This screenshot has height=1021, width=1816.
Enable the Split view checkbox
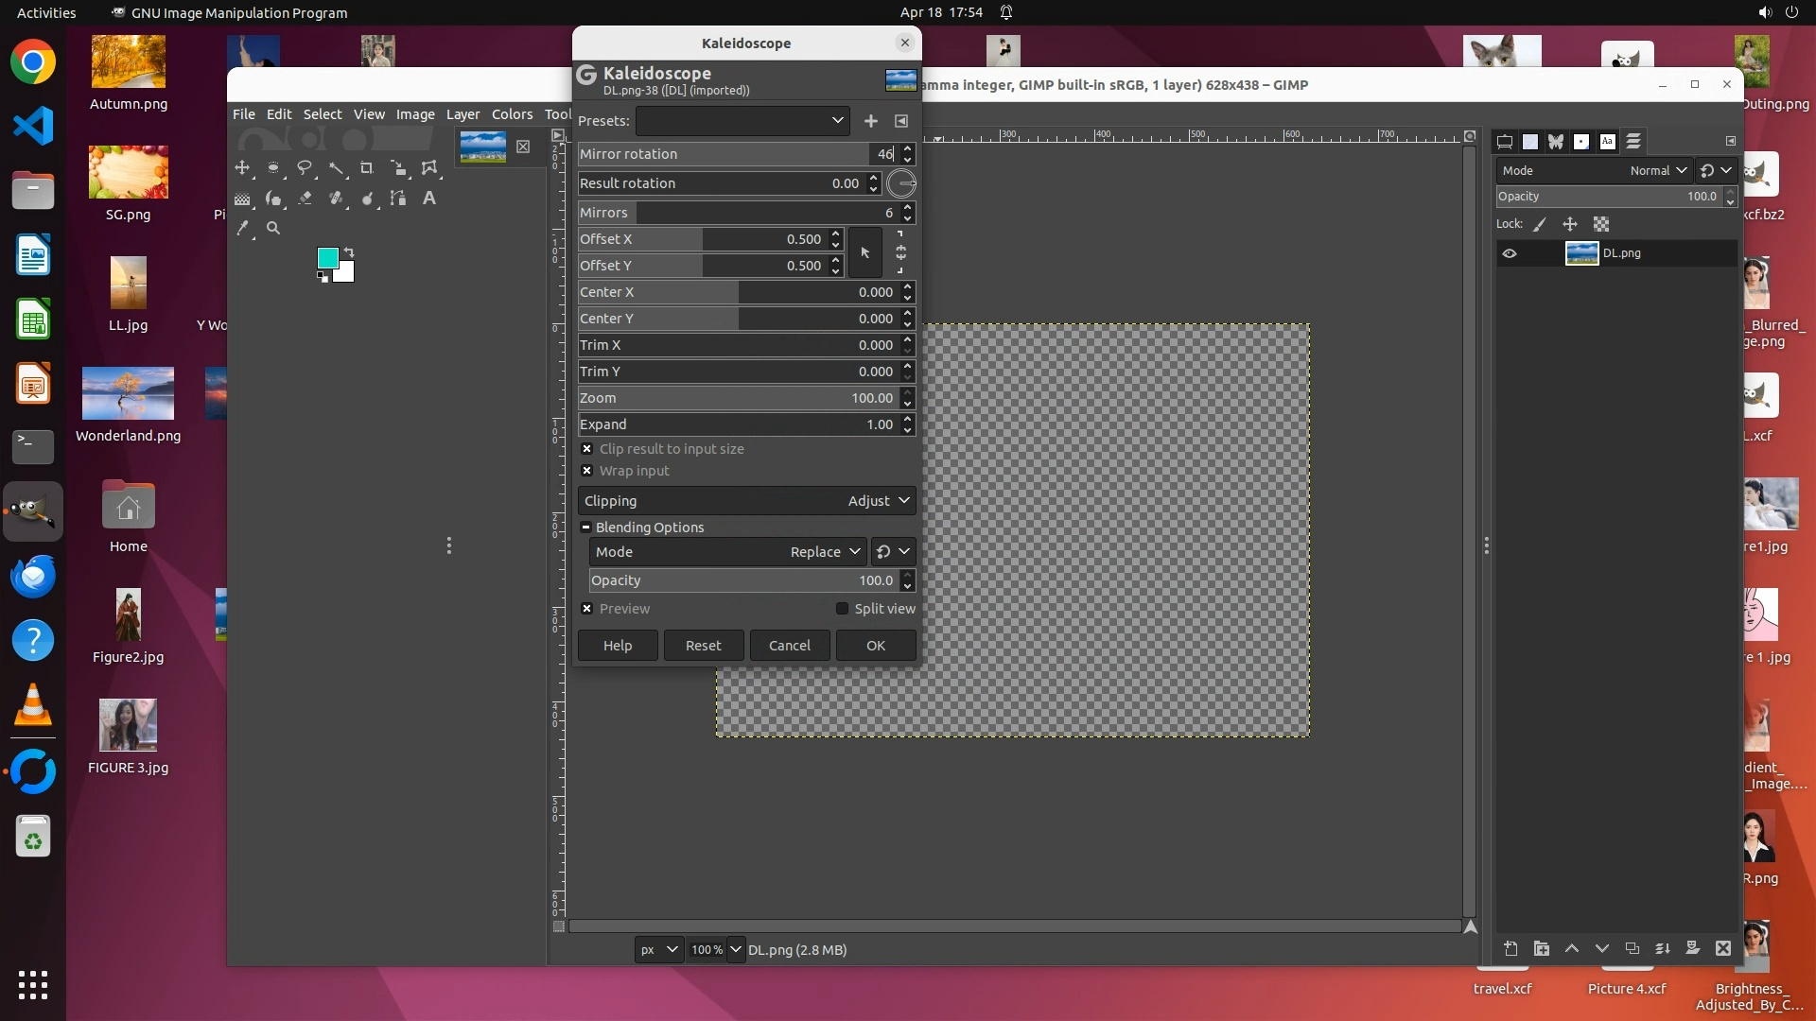click(842, 609)
